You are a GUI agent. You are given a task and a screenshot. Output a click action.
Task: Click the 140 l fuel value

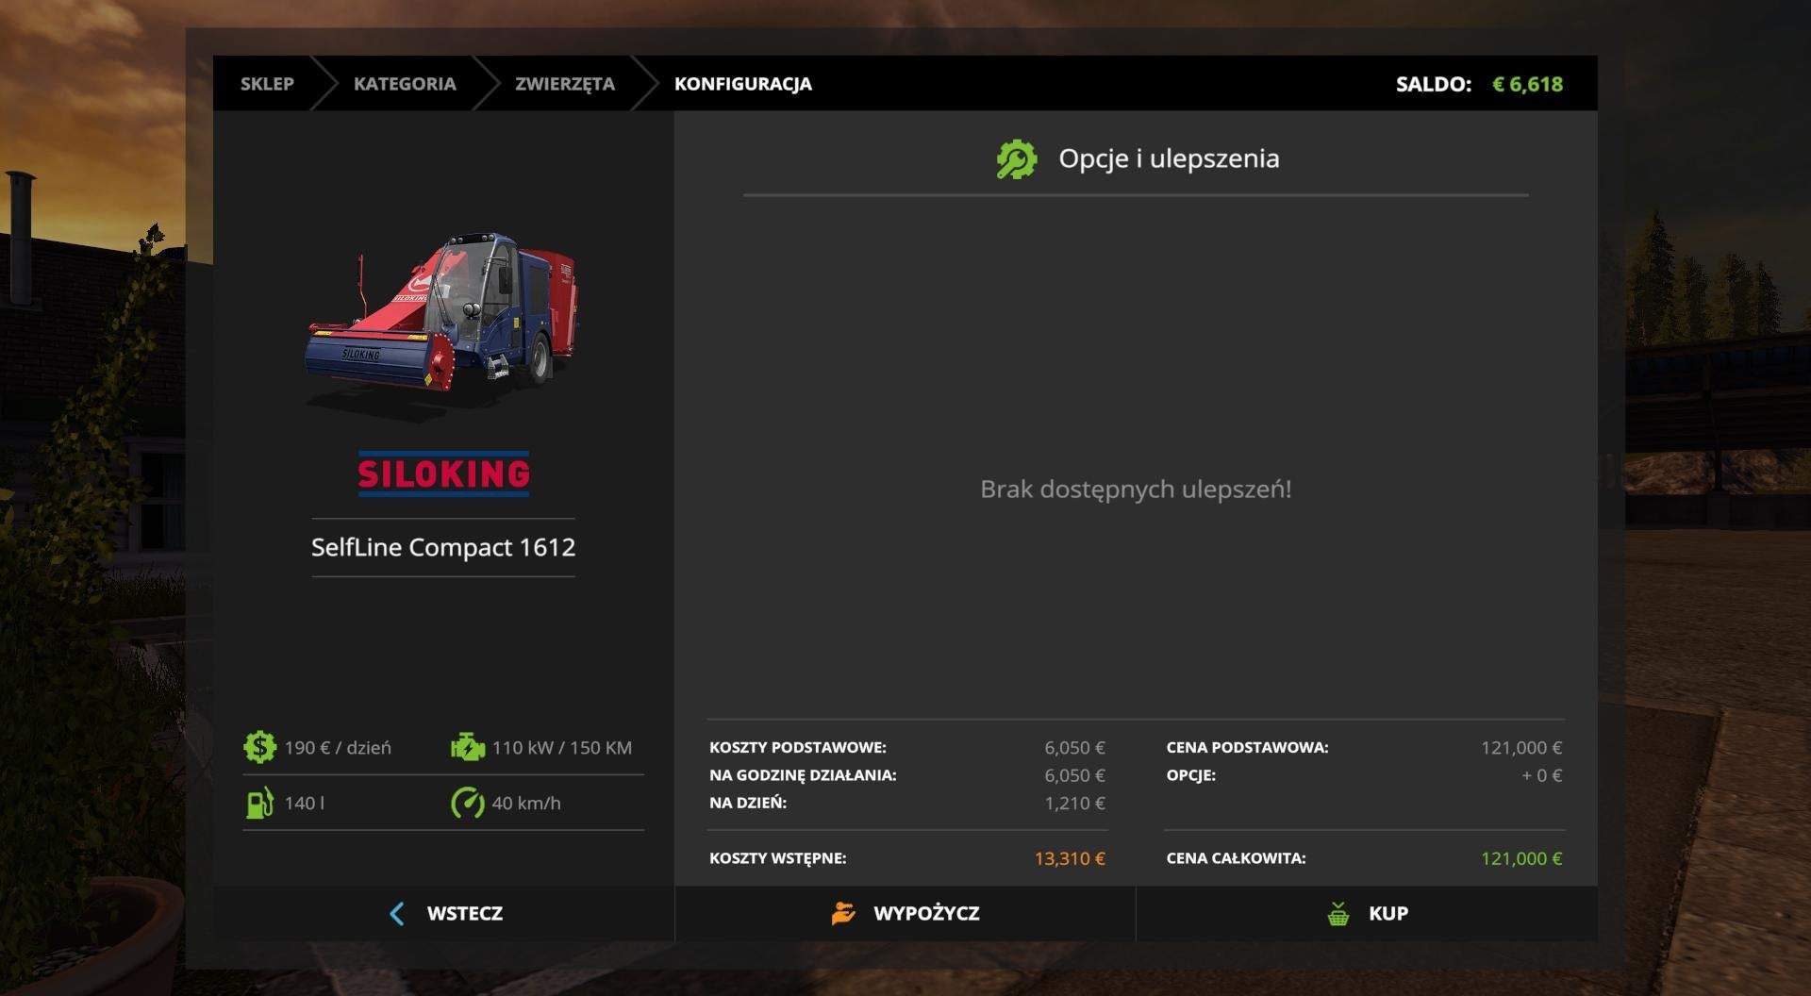tap(304, 803)
